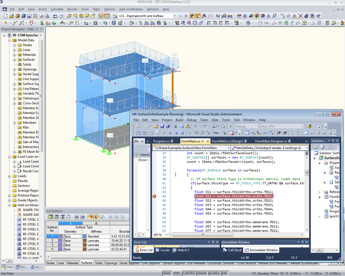Viewport: 345px width, 276px height.
Task: Open the Debug menu in Visual Studio
Action: (x=191, y=120)
